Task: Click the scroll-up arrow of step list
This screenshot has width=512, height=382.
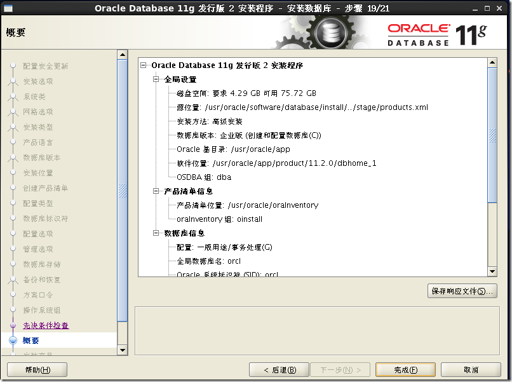Action: 123,55
